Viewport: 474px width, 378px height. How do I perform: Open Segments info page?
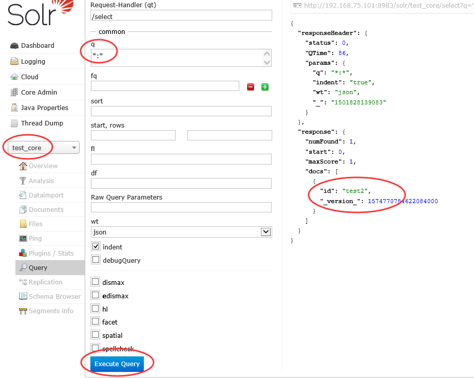(x=51, y=311)
